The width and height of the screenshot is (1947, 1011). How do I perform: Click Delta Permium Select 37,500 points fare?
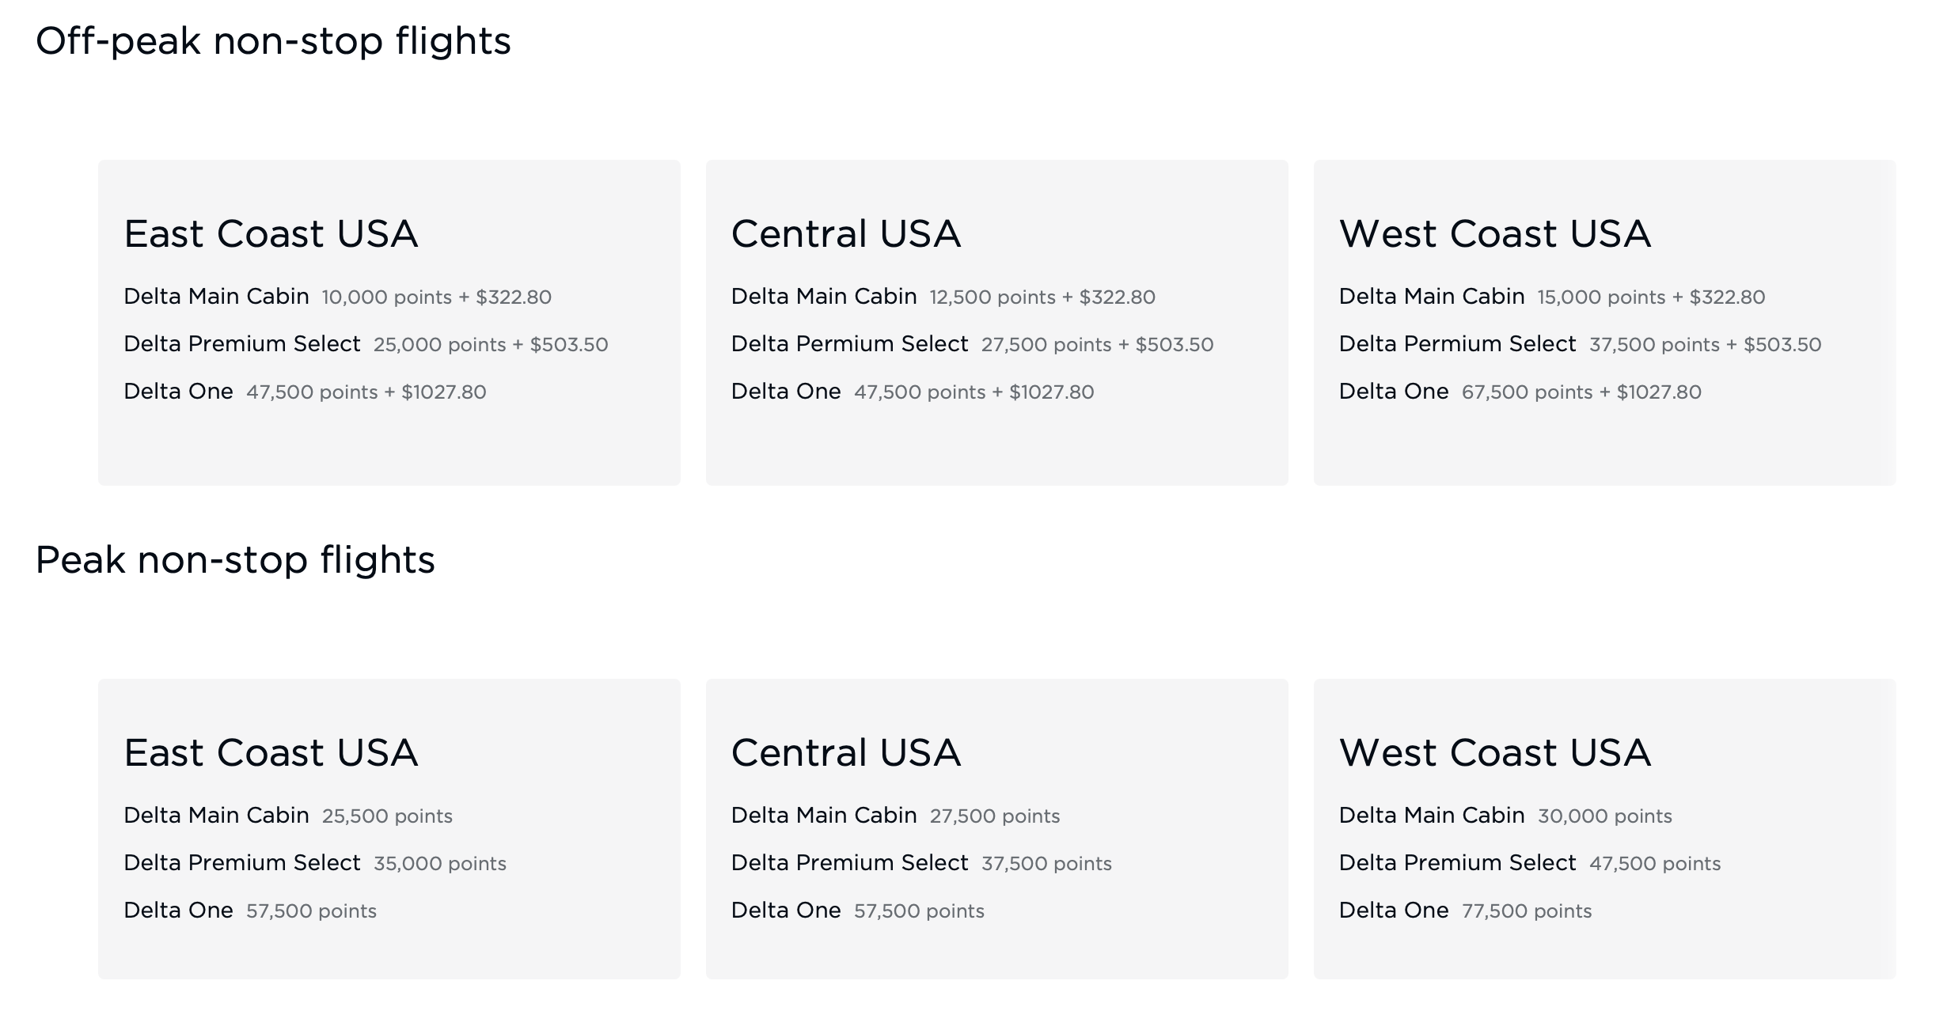pyautogui.click(x=1581, y=344)
